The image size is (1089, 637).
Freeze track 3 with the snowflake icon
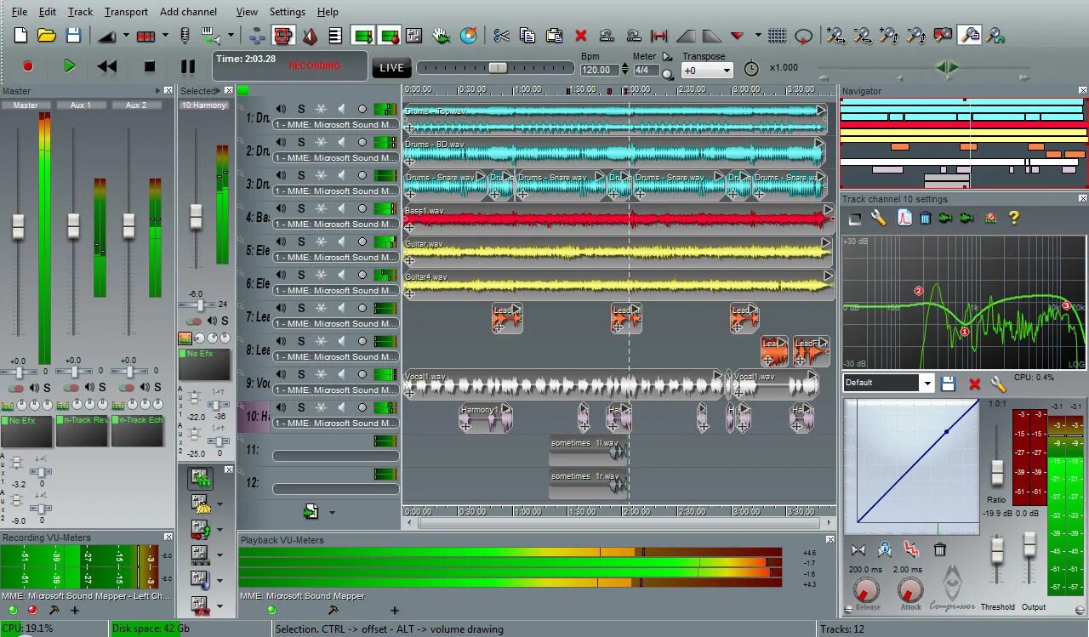[321, 175]
